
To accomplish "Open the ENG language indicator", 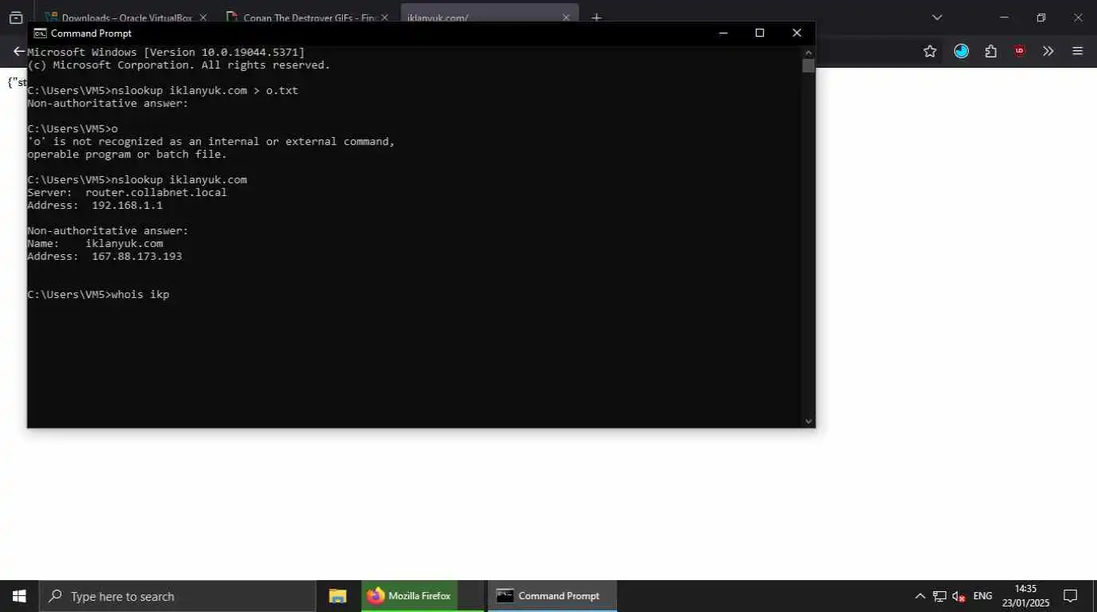I will pos(983,596).
